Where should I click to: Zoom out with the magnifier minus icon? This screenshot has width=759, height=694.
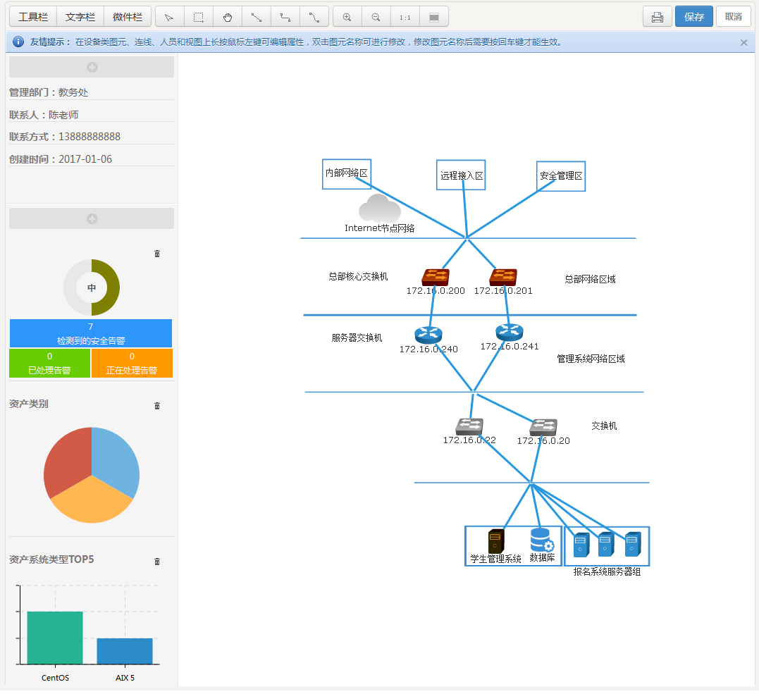(376, 17)
